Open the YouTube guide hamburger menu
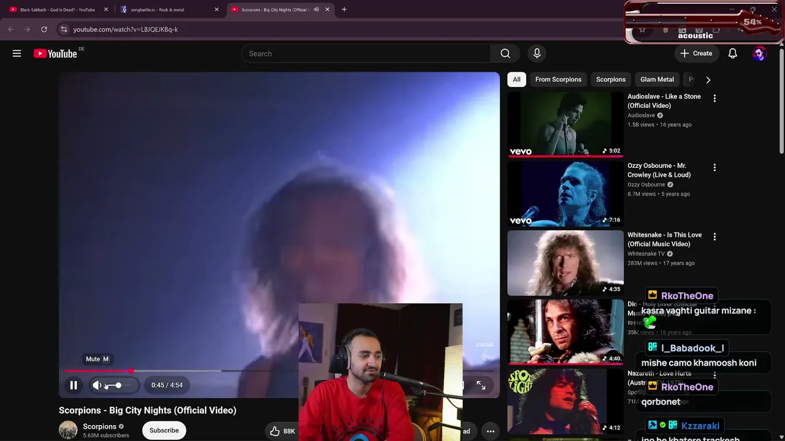785x441 pixels. coord(17,53)
